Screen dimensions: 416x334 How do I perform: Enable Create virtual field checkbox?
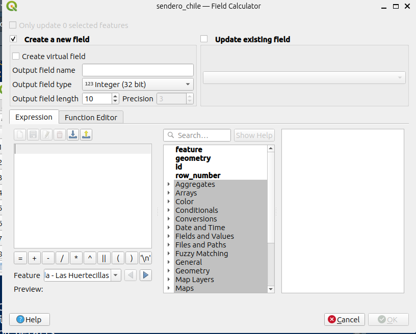pyautogui.click(x=16, y=57)
